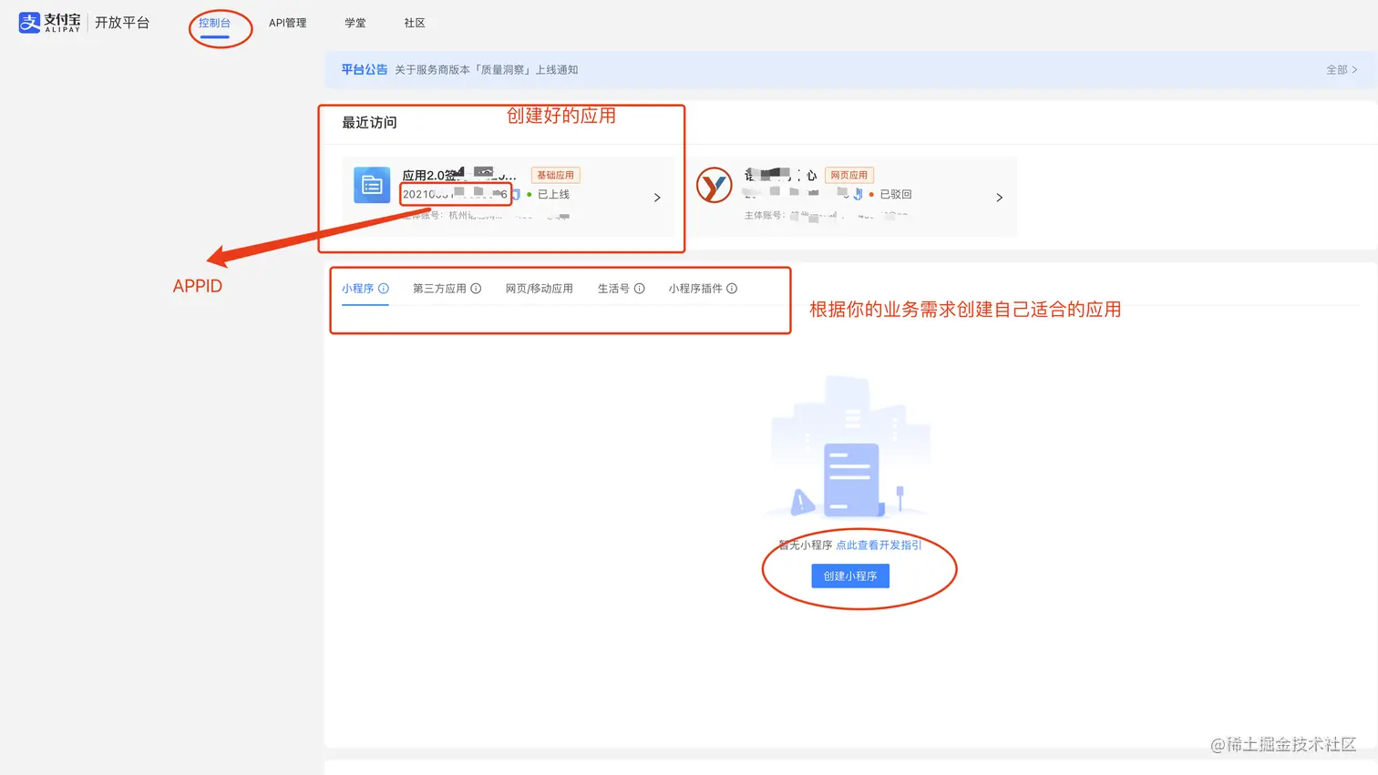Open the API管理 menu

288,23
